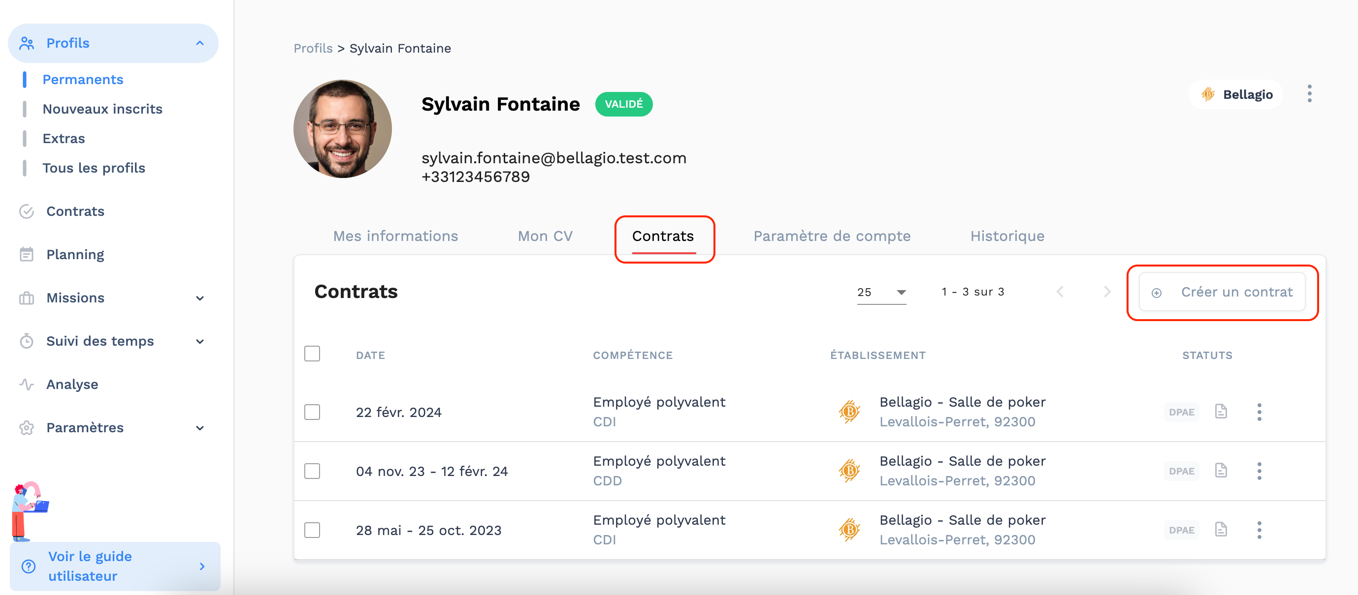Expand the Paramètres chevron

coord(200,427)
